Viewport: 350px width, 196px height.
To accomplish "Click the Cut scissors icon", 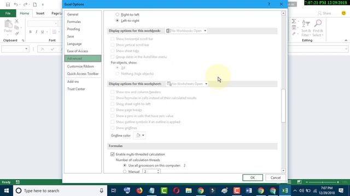I will click(17, 21).
